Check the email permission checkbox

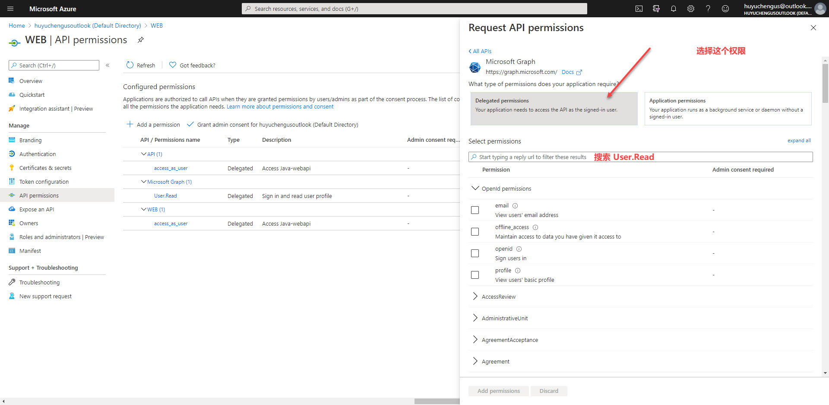[x=475, y=210]
